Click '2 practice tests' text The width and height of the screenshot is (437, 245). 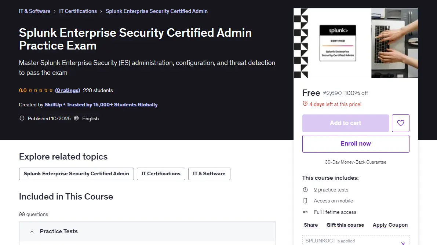[x=331, y=190]
